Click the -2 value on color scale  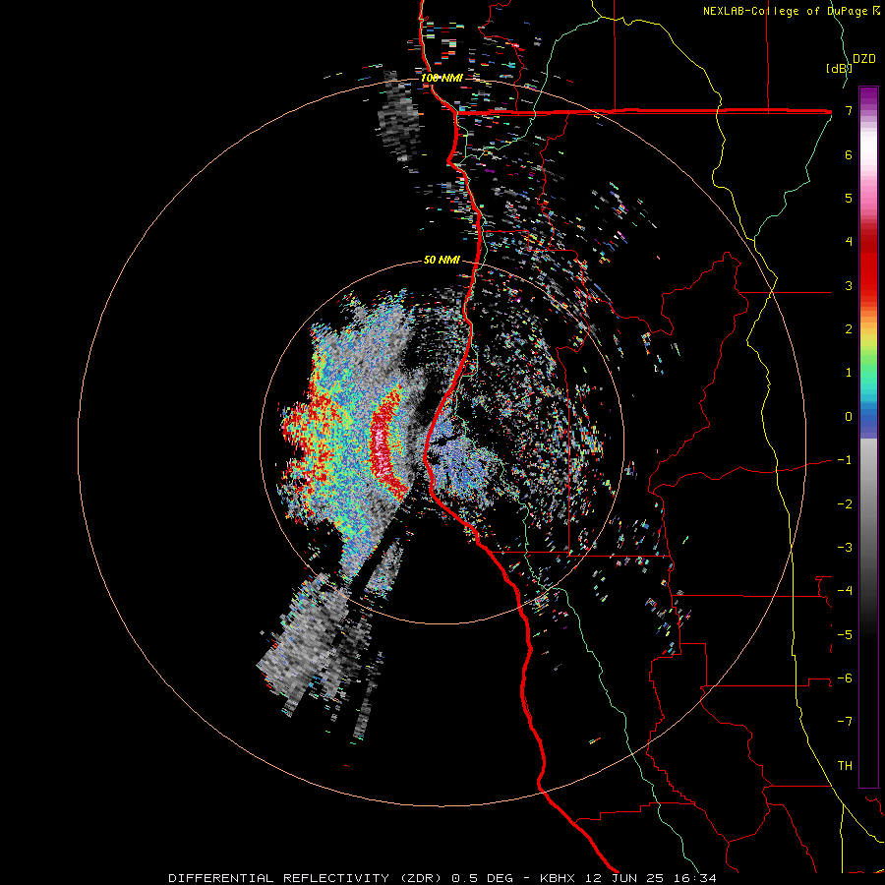pos(845,504)
